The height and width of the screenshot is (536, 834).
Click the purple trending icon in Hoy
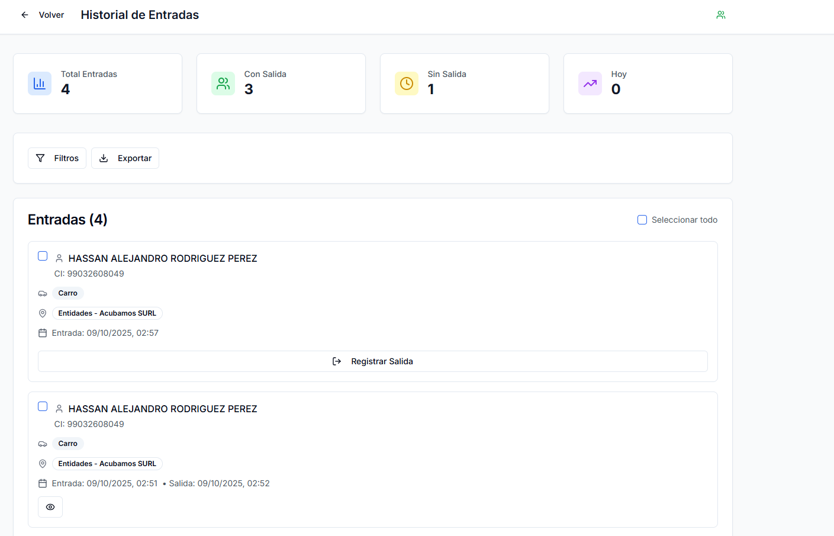pos(590,84)
